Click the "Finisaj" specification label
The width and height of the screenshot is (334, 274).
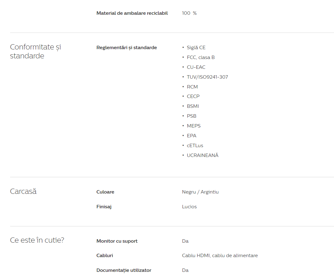(x=104, y=207)
